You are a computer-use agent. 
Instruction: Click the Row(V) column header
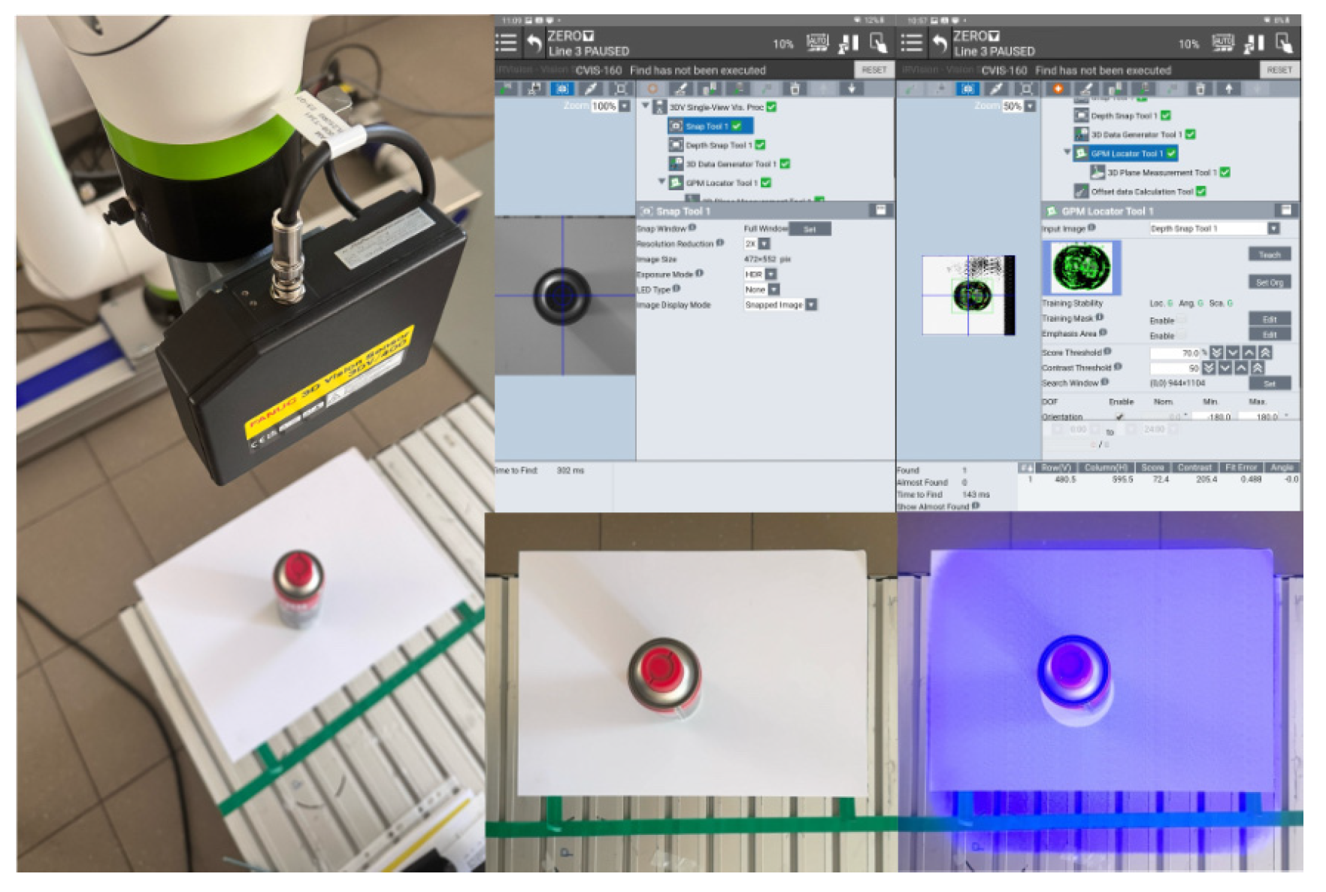[1055, 468]
